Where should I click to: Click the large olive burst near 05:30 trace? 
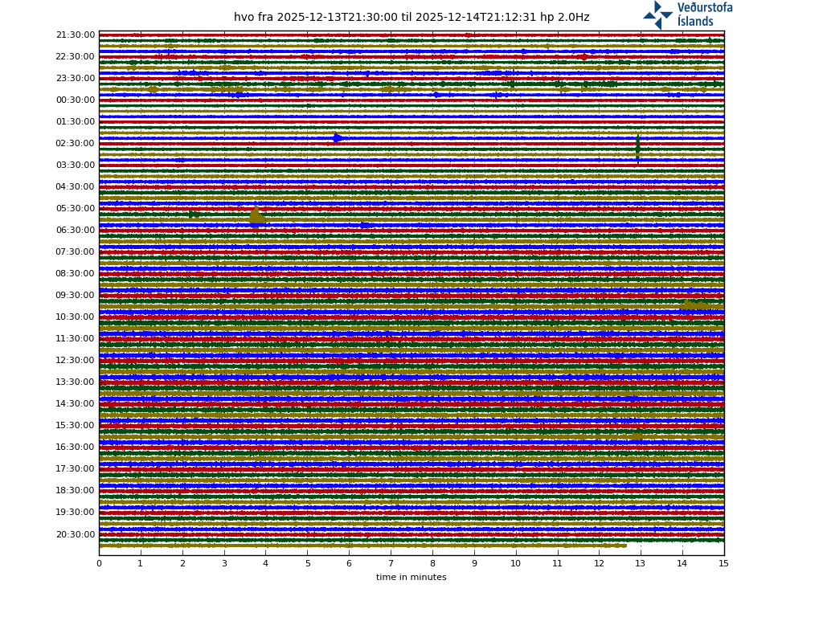pyautogui.click(x=256, y=215)
